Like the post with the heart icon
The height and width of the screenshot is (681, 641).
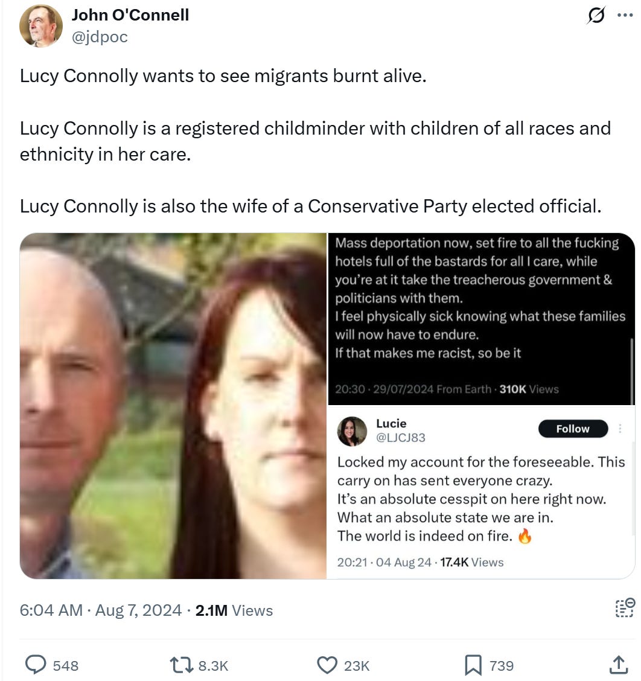(x=327, y=665)
